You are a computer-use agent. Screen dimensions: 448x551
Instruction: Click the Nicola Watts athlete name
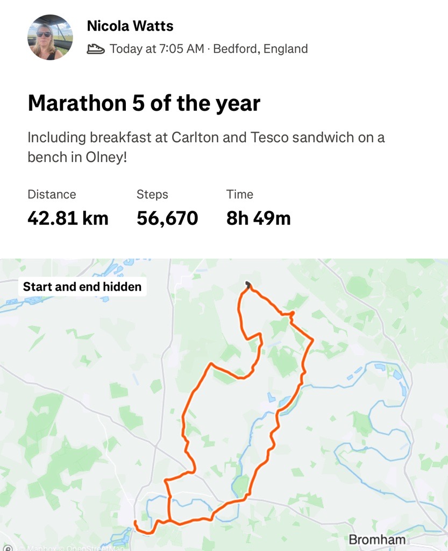click(130, 25)
